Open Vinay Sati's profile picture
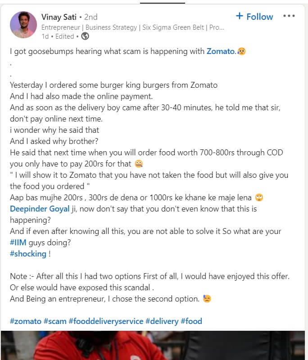 (23, 25)
